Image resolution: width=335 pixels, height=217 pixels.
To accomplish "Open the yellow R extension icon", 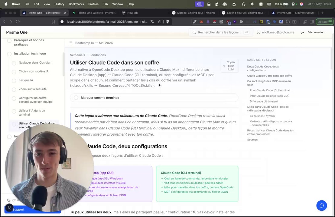I will click(261, 22).
